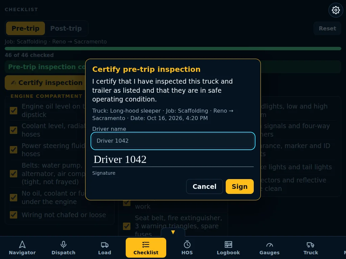346x259 pixels.
Task: Uncheck Seat belt, fire extinguisher checkbox
Action: click(127, 226)
